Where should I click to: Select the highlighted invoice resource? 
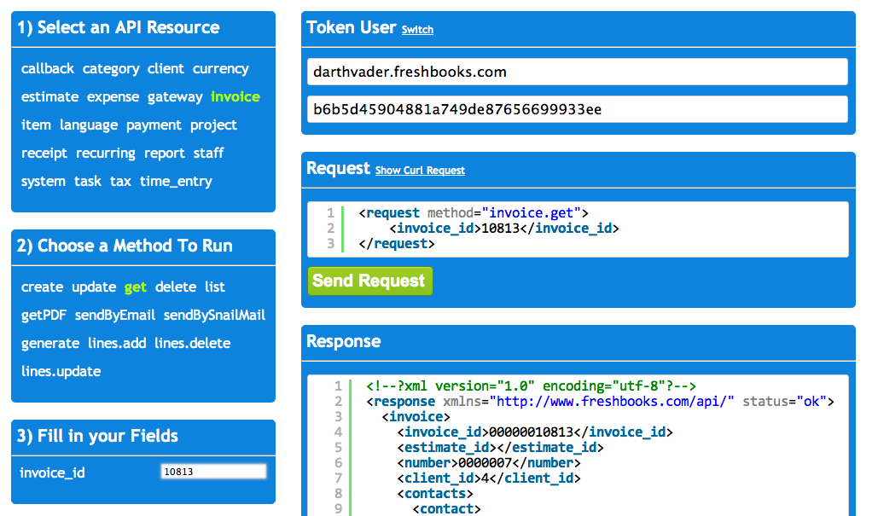pyautogui.click(x=235, y=97)
